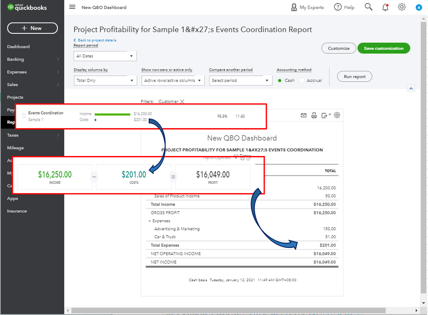
Task: Click the QuickBooks logo
Action: pos(27,7)
